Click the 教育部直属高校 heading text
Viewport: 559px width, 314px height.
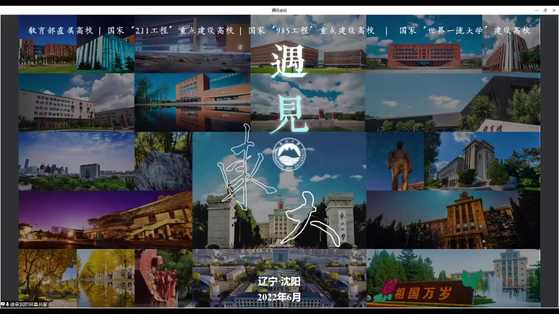[60, 31]
